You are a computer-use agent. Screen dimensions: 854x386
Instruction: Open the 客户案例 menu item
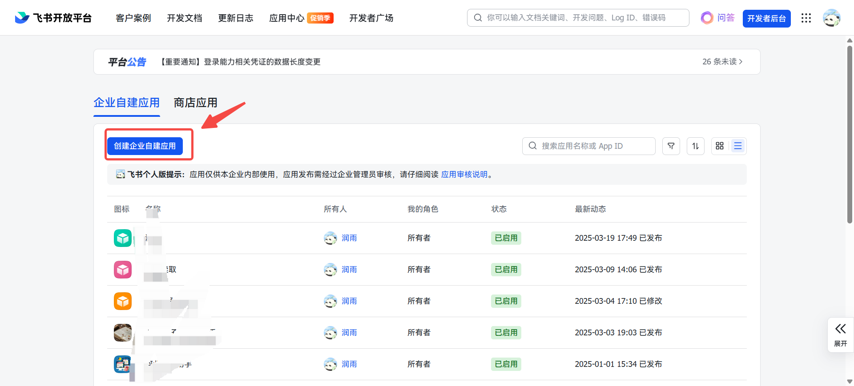(133, 18)
